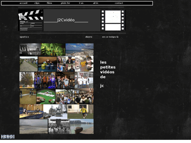Click the jc text
The image size is (191, 143).
click(102, 86)
